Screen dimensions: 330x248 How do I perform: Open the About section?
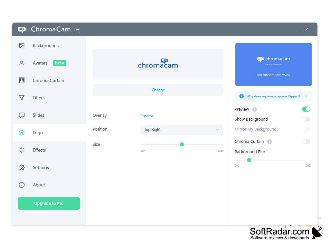pos(49,185)
